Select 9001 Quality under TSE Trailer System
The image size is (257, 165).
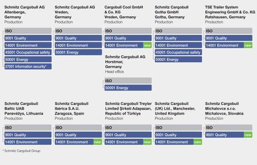229,38
